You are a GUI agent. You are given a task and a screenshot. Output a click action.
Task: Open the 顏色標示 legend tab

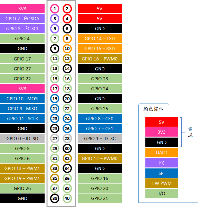(153, 109)
